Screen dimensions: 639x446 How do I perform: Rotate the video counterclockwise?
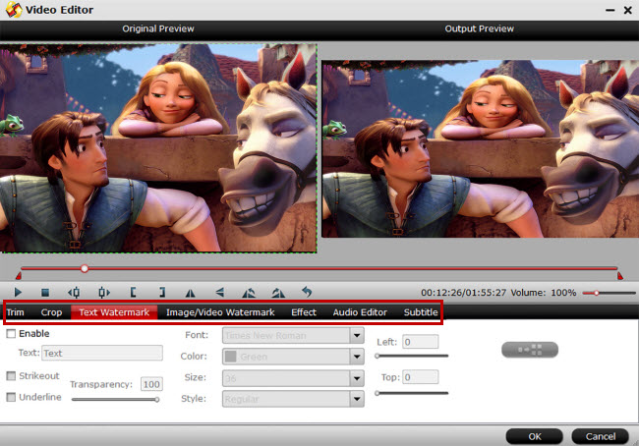click(x=249, y=293)
